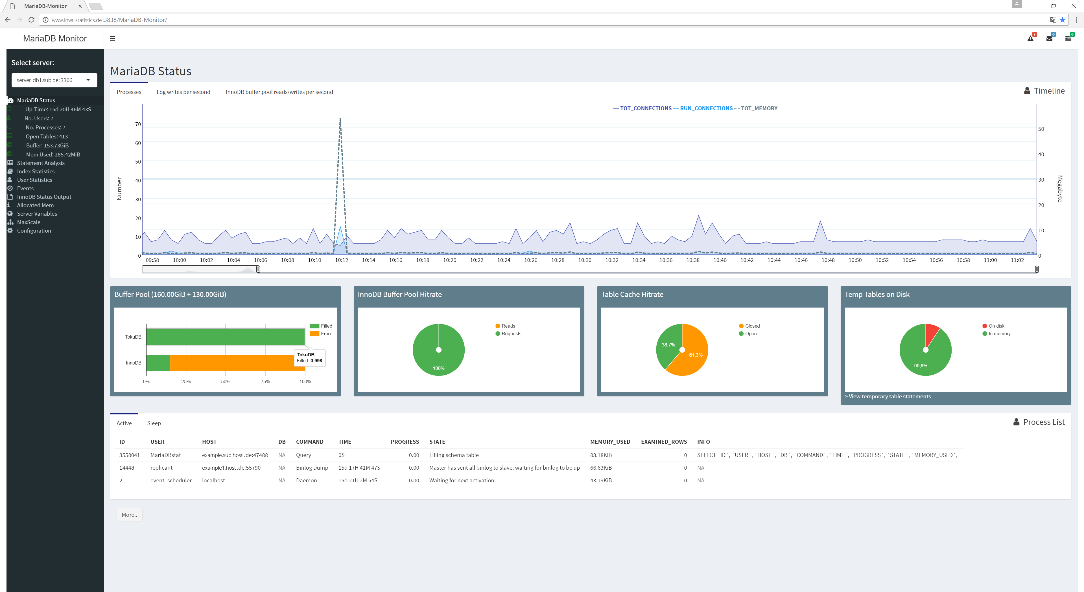Click Open Tables: 413 sidebar entry
Image resolution: width=1084 pixels, height=592 pixels.
[46, 136]
